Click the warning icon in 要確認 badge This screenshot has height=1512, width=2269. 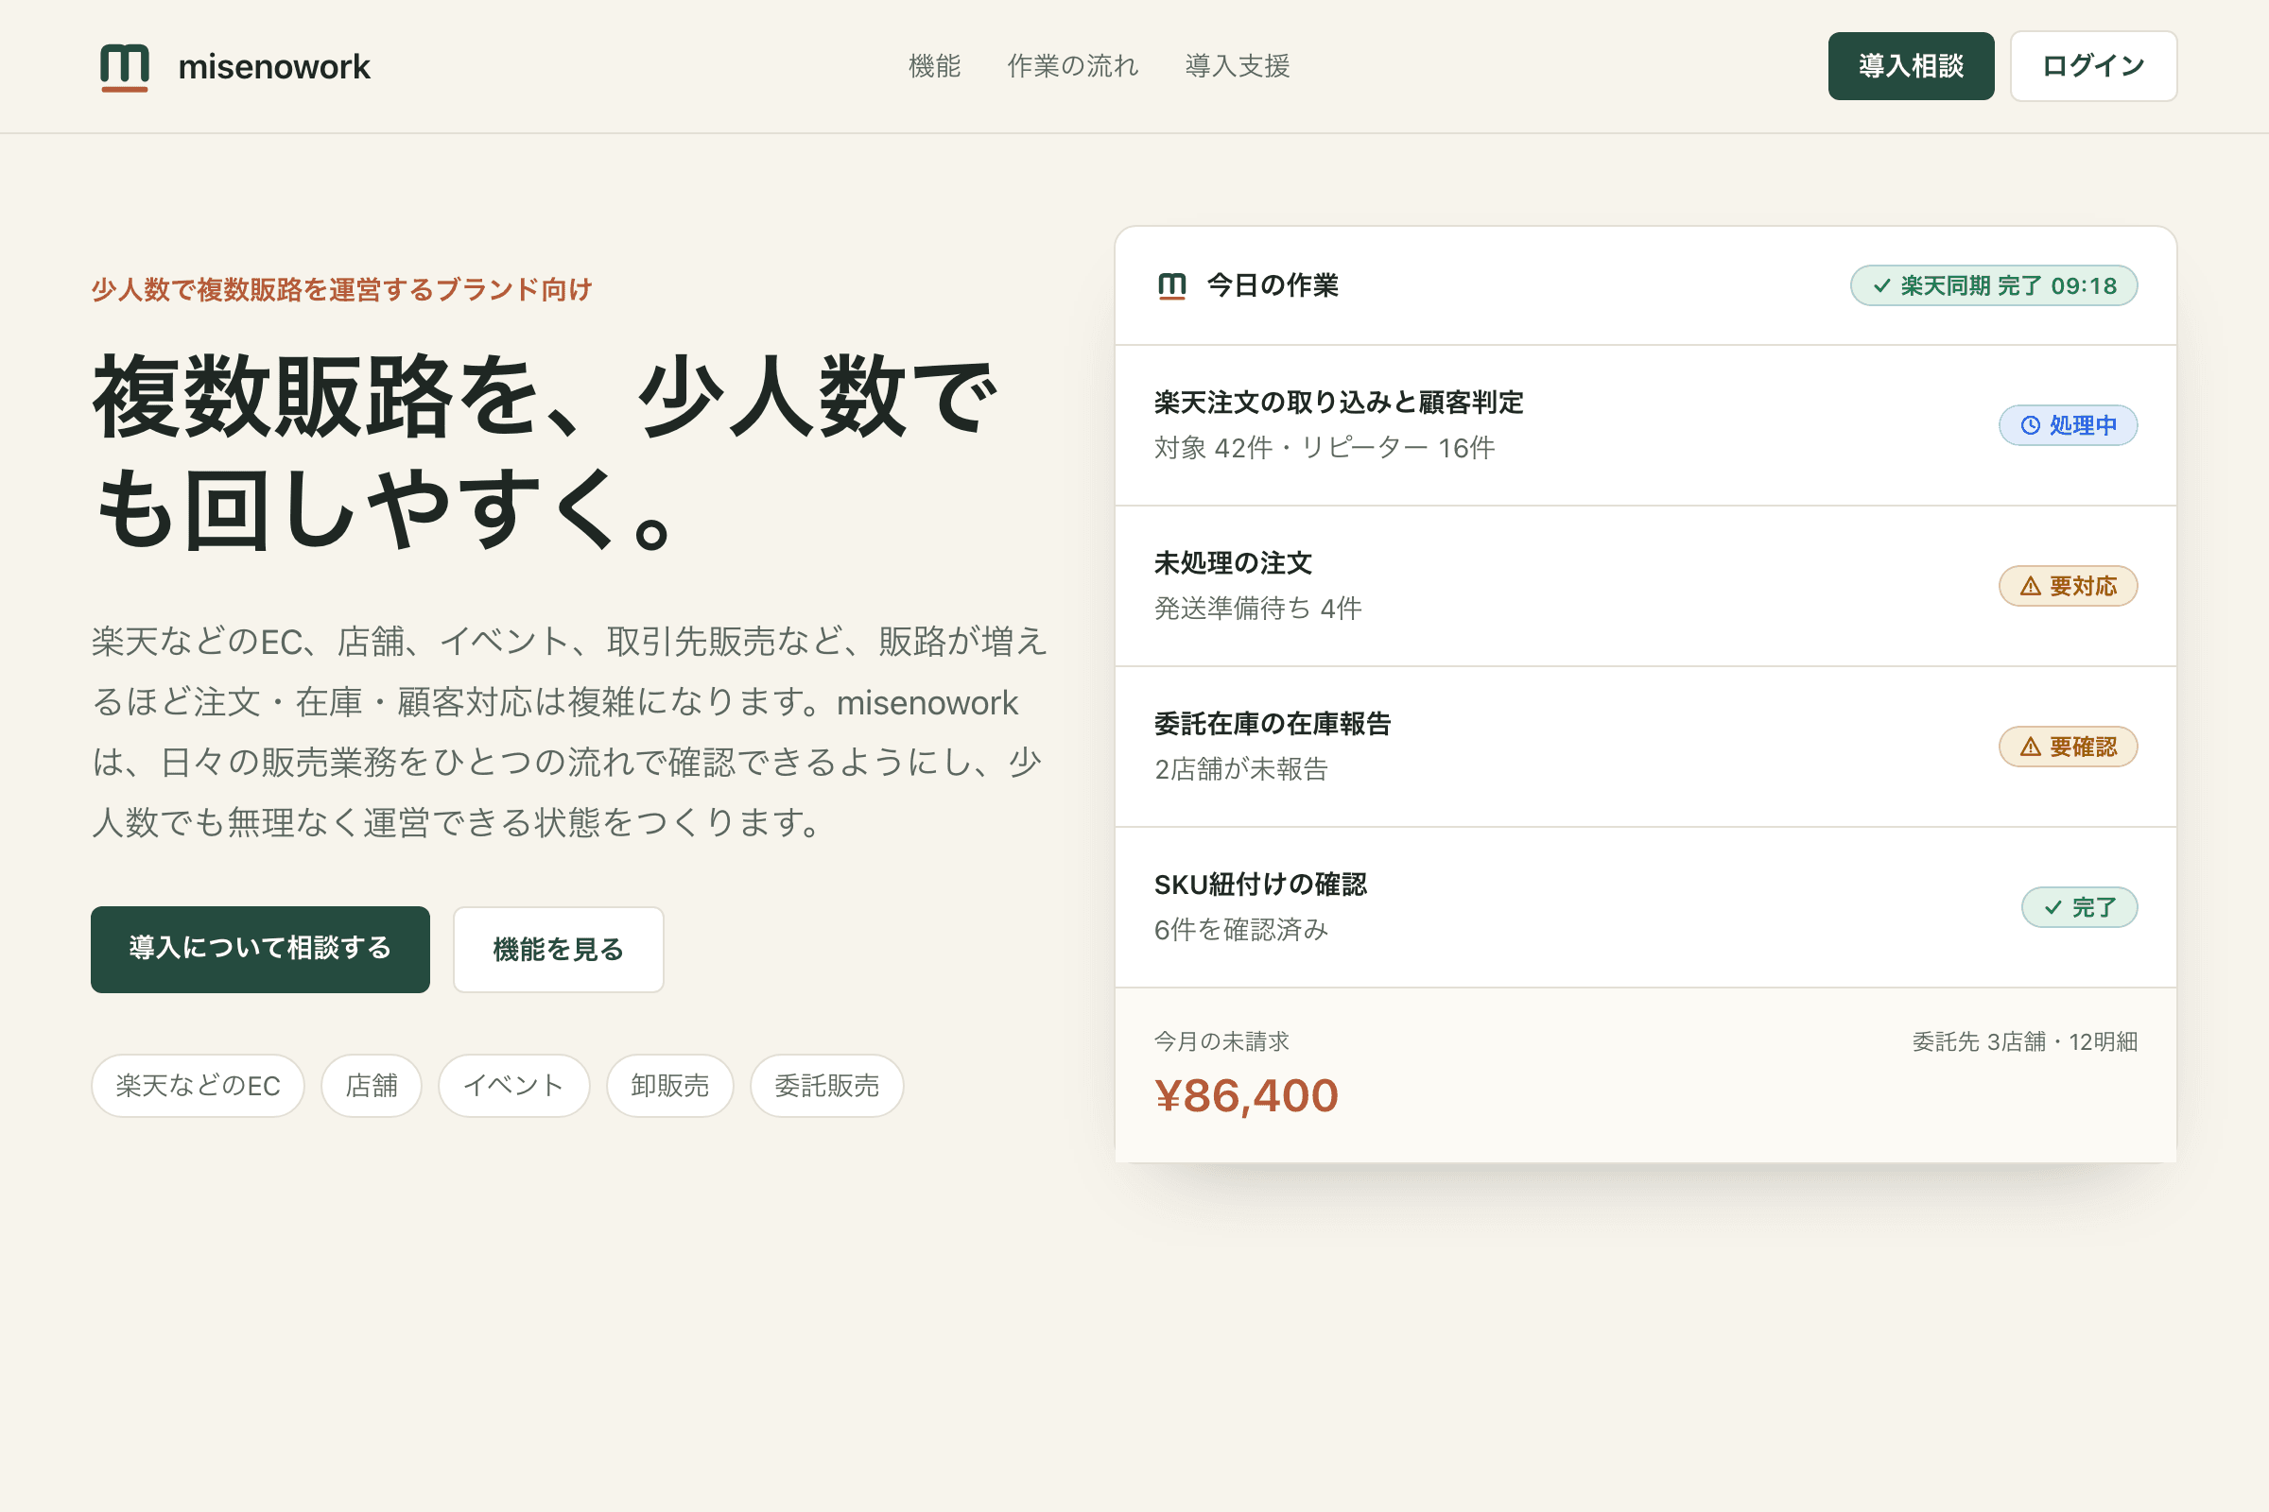2030,747
